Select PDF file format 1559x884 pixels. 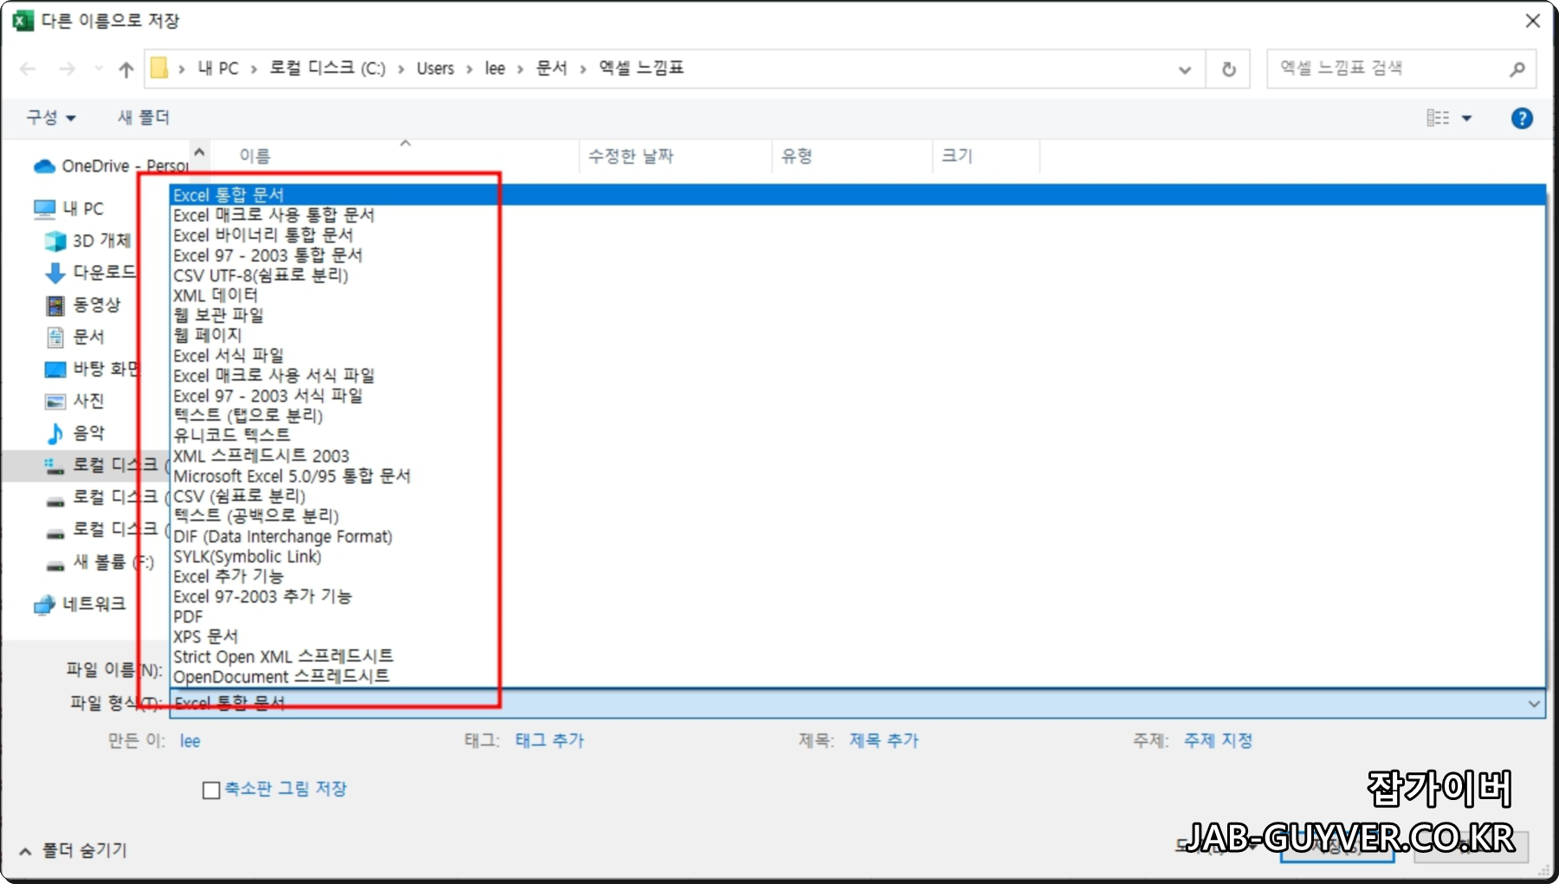pyautogui.click(x=857, y=616)
